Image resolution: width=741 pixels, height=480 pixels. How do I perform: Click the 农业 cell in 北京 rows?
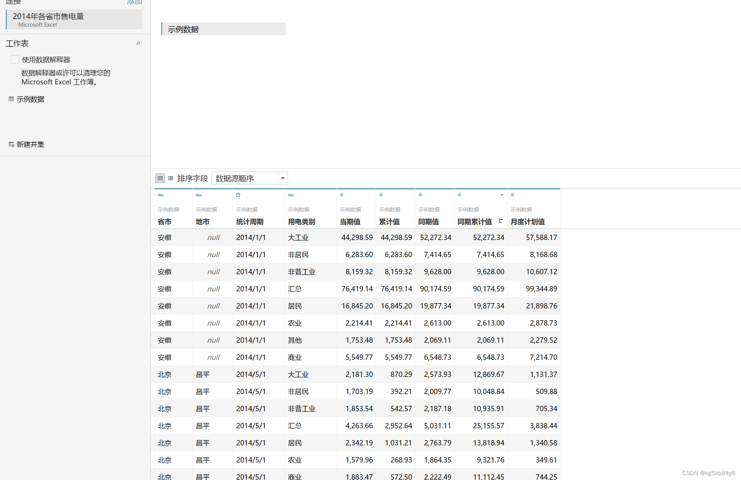click(x=295, y=460)
